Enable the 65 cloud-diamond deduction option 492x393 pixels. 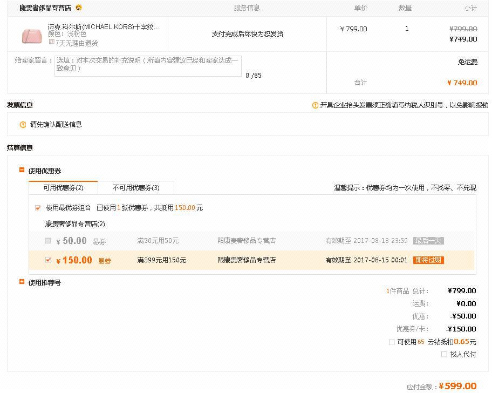pyautogui.click(x=391, y=342)
